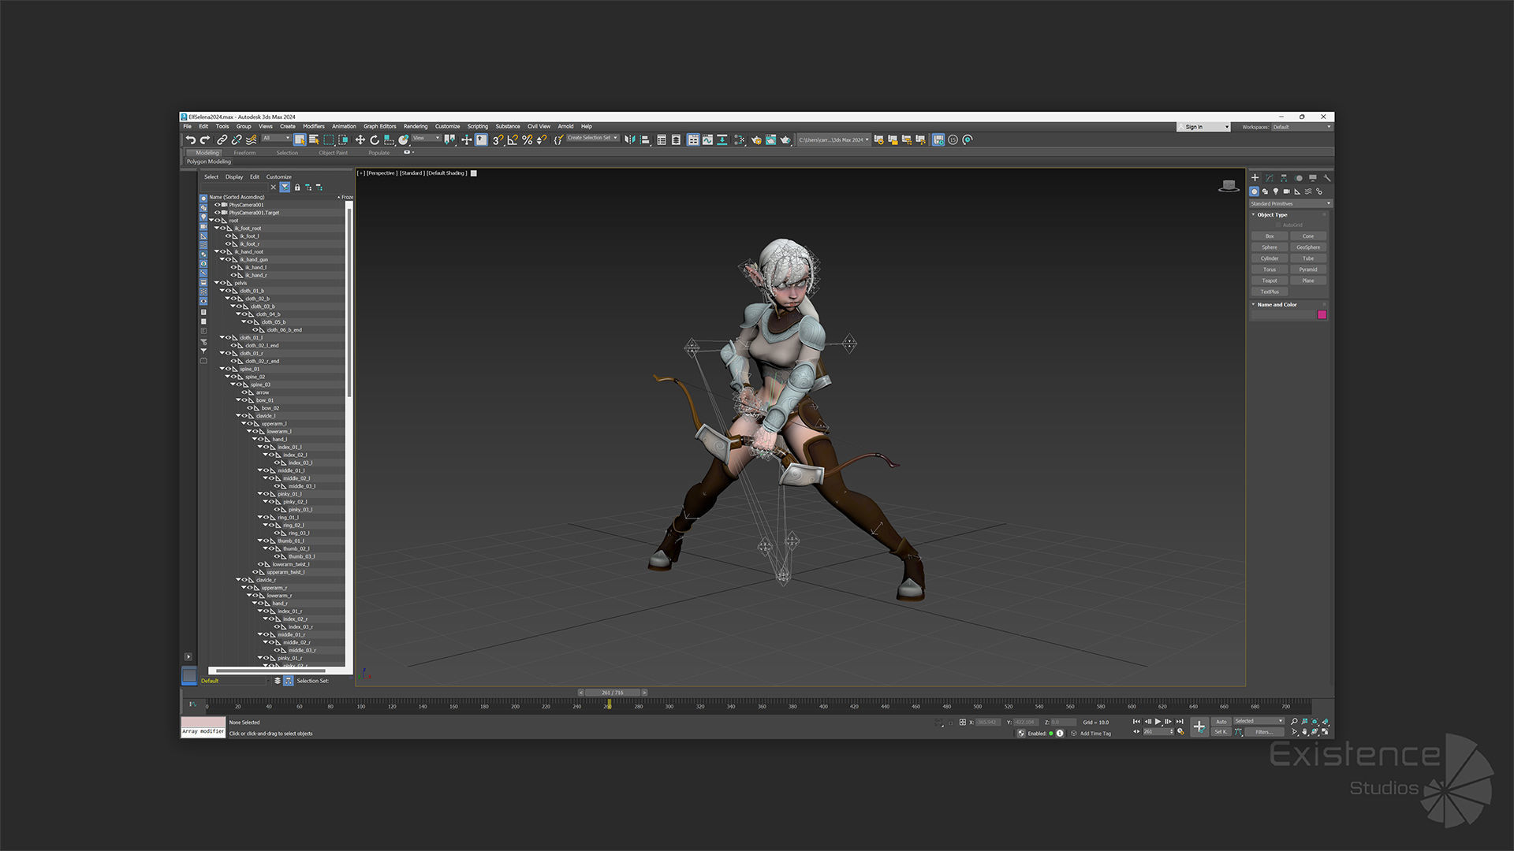Screen dimensions: 1514x851
Task: Click the Render teapot icon
Action: [785, 140]
